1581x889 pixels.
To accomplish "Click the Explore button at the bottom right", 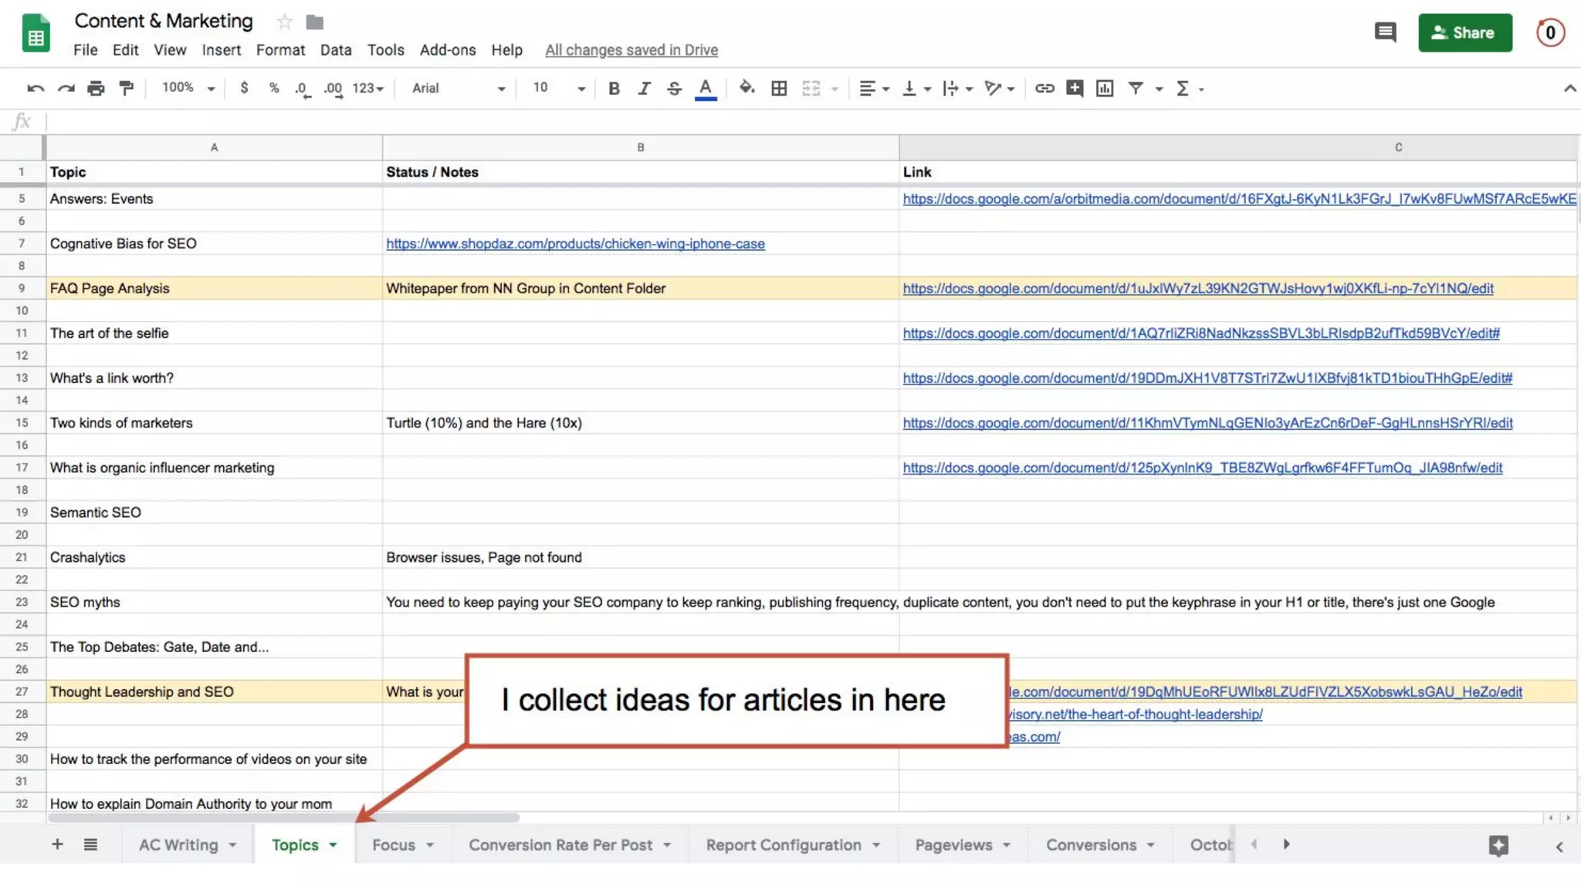I will [1498, 845].
